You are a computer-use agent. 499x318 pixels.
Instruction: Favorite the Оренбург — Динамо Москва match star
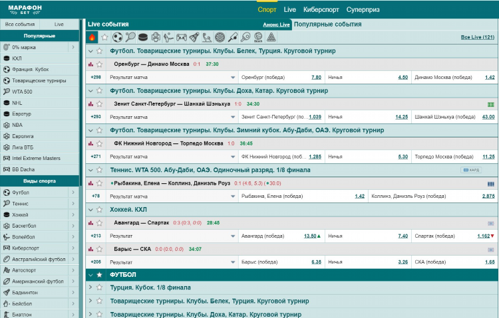point(100,64)
